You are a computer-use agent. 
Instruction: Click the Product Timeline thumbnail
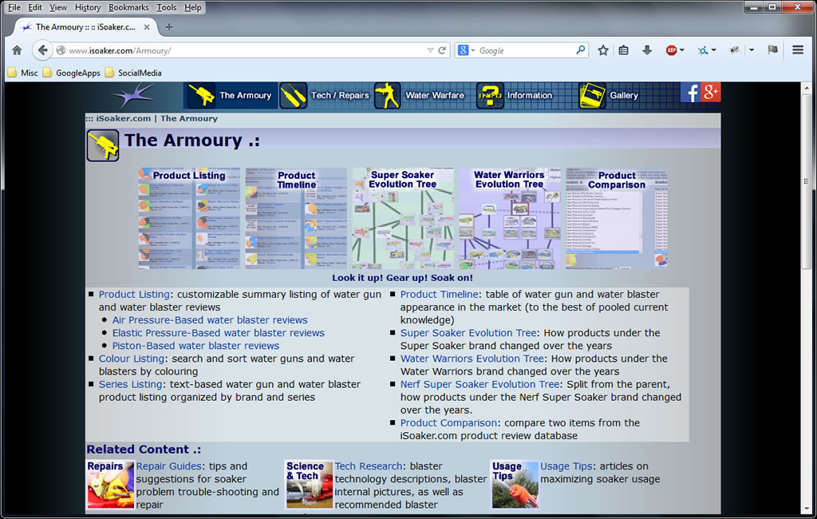point(296,218)
